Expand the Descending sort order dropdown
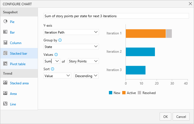This screenshot has height=124, width=194. click(x=86, y=75)
